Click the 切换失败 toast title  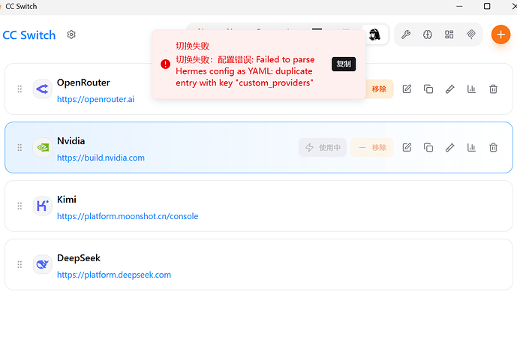click(193, 46)
